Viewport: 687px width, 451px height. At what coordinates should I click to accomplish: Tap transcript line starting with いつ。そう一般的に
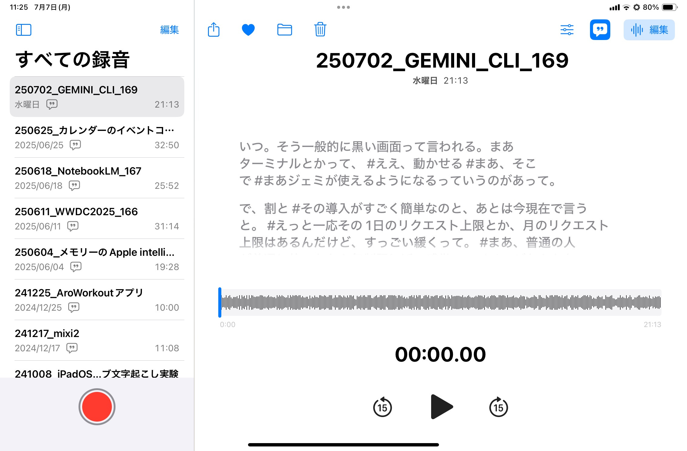click(x=377, y=146)
